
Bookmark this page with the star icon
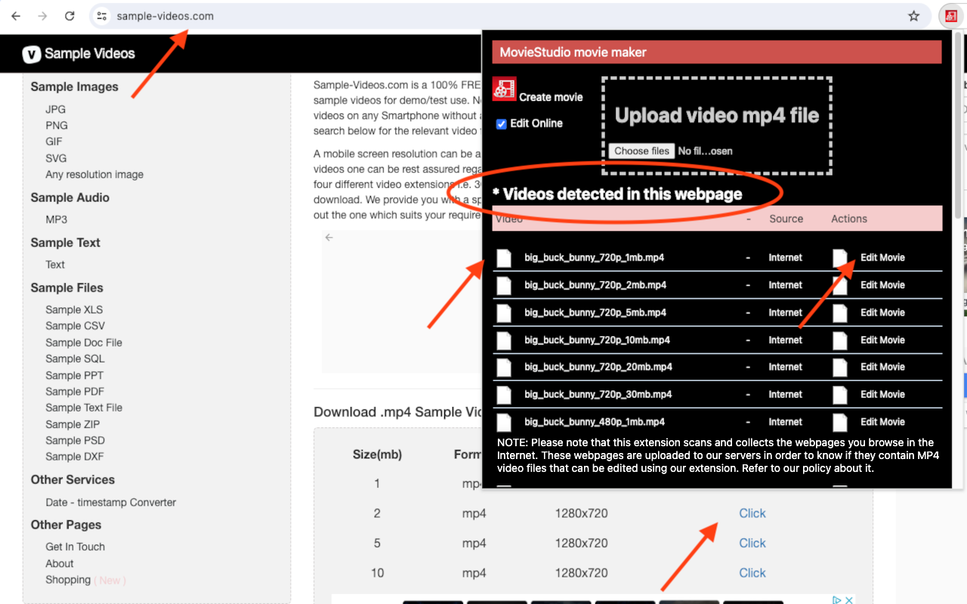click(x=913, y=16)
